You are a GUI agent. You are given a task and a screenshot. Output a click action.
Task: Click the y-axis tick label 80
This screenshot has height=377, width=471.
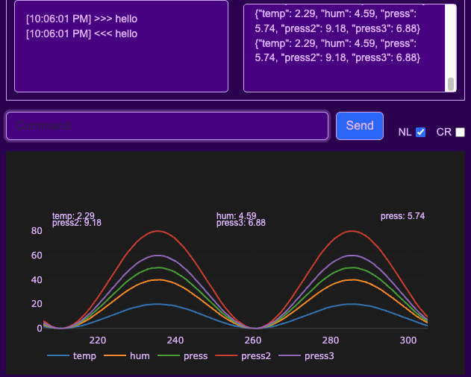37,231
